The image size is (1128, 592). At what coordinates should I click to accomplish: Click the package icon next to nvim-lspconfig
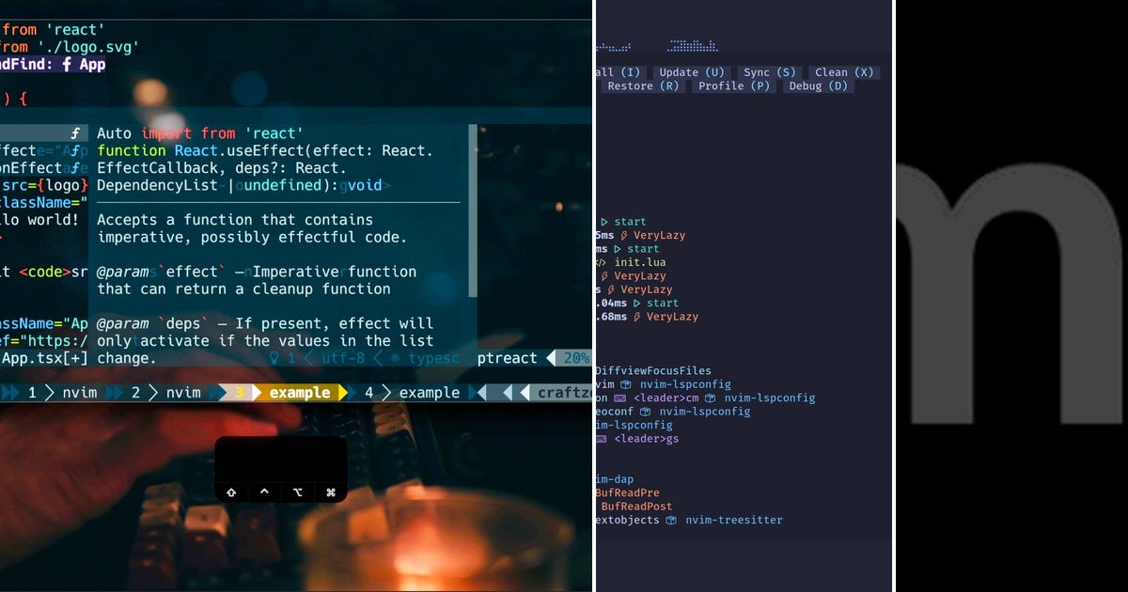click(x=626, y=384)
